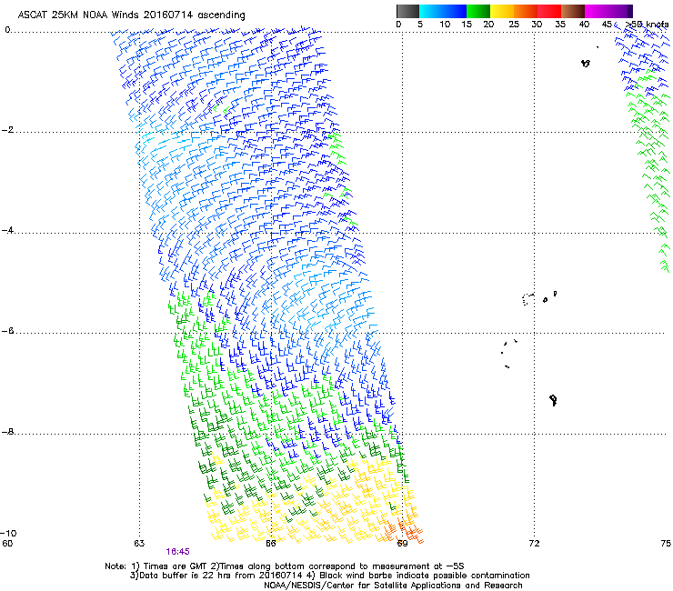
Task: Click the '25' label under the color bar
Action: [x=514, y=25]
